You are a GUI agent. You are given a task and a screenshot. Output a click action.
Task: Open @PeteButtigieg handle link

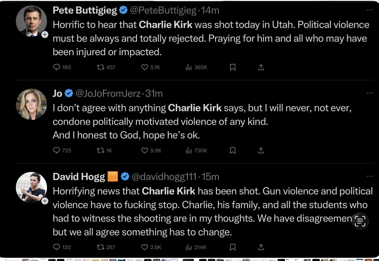coord(163,11)
